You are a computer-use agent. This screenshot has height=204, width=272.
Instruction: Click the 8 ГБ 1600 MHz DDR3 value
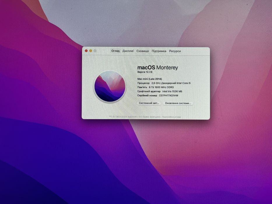pos(161,87)
